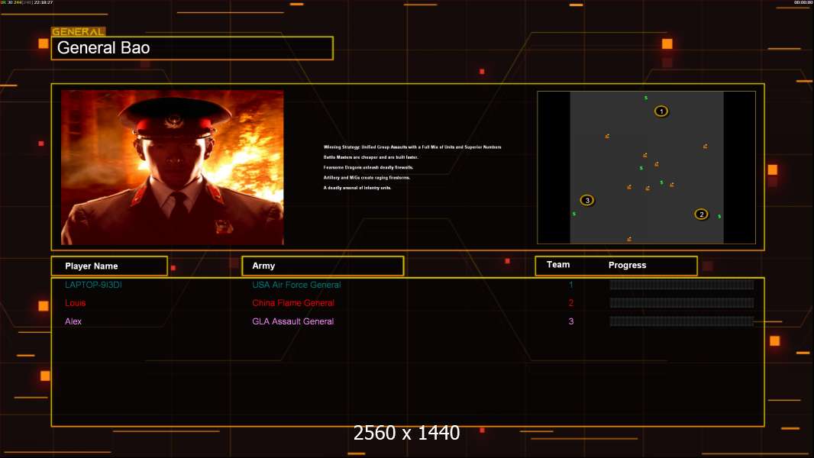Click team number 3 for Alex
Screen dimensions: 814x458
coord(571,321)
